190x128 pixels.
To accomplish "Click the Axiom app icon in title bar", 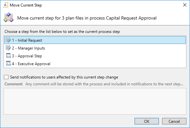I will [5, 5].
